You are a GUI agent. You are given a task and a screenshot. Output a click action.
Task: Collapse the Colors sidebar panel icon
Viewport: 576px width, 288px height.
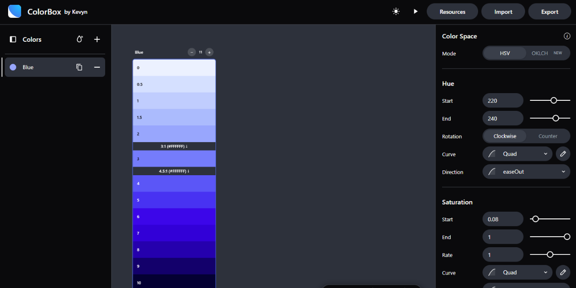coord(13,39)
